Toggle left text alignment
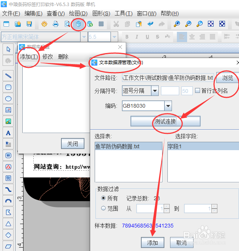This screenshot has width=239, height=251. pos(182,37)
